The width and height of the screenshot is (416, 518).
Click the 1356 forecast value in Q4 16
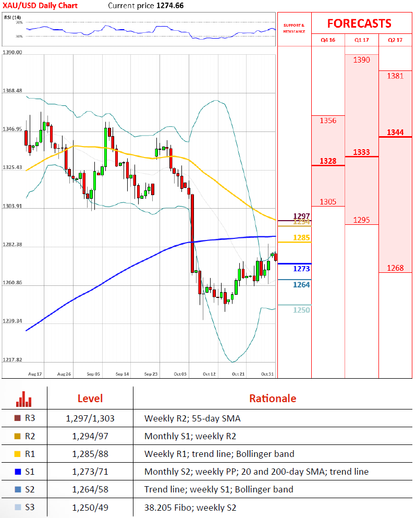(x=328, y=121)
